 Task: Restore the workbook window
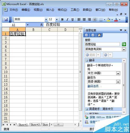pyautogui.click(x=121, y=14)
